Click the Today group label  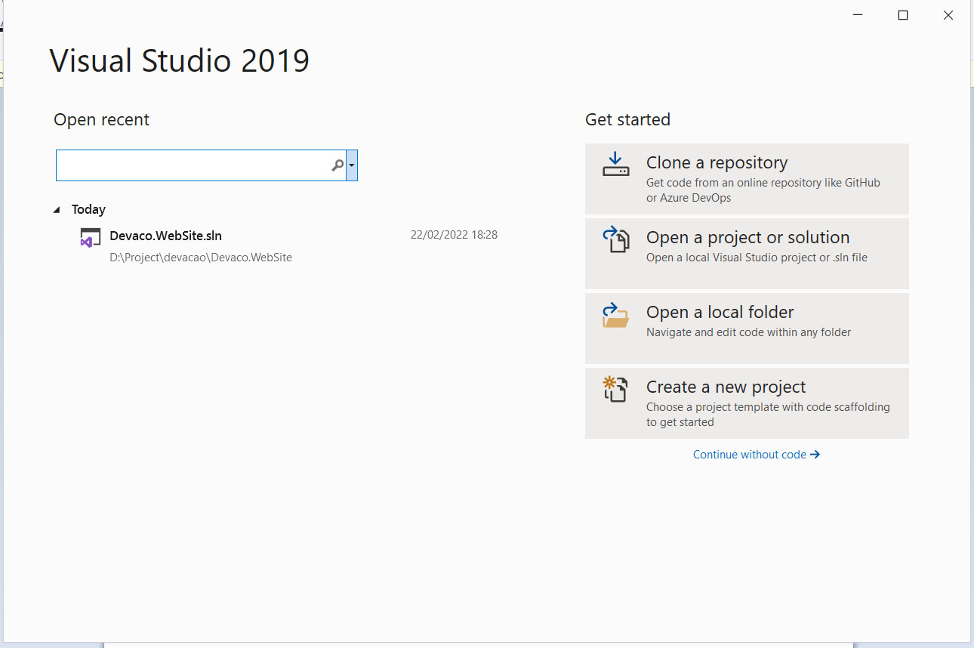[x=88, y=210]
